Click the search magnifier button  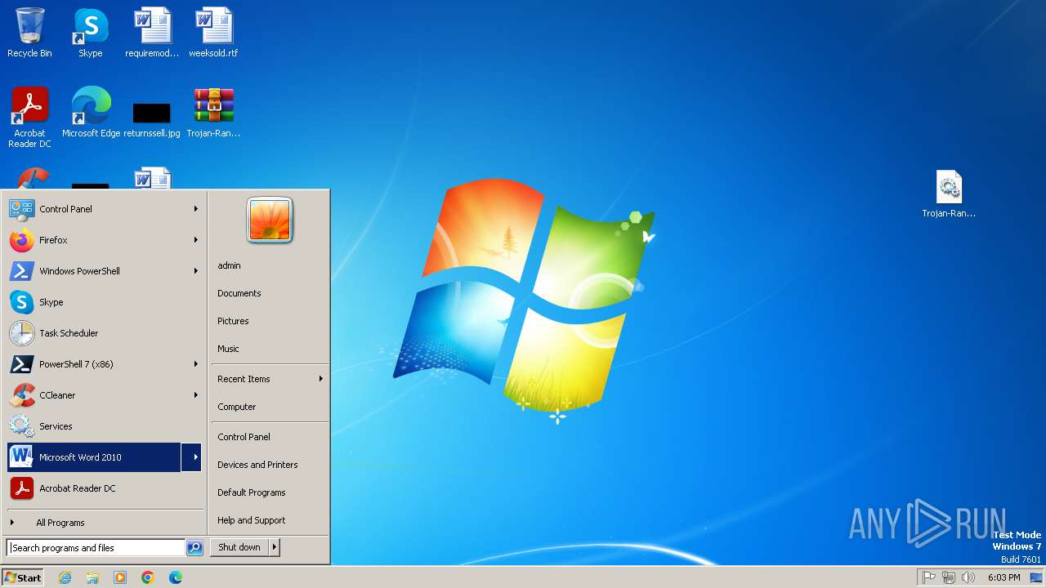tap(194, 548)
